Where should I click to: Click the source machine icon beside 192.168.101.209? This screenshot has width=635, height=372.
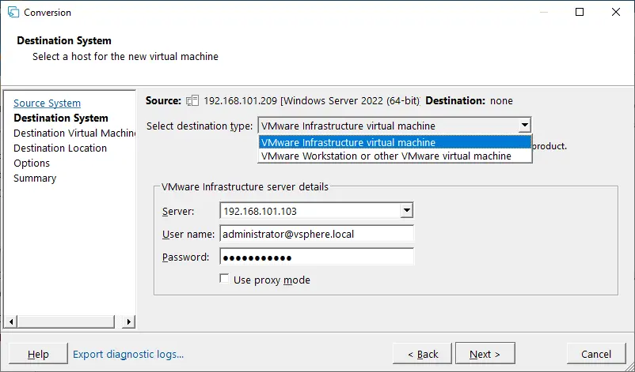pos(192,100)
